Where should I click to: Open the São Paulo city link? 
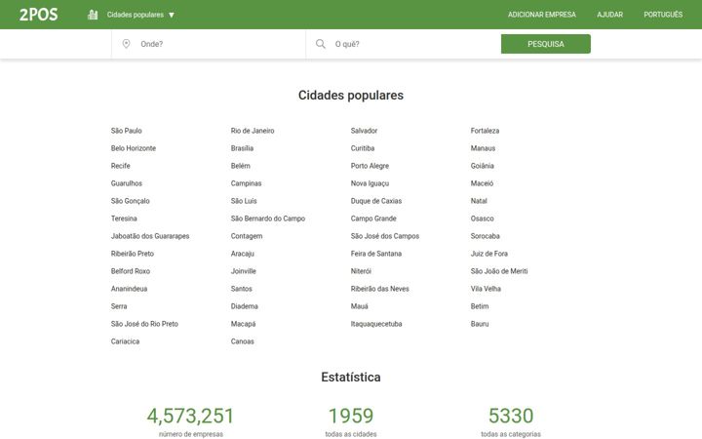tap(126, 131)
